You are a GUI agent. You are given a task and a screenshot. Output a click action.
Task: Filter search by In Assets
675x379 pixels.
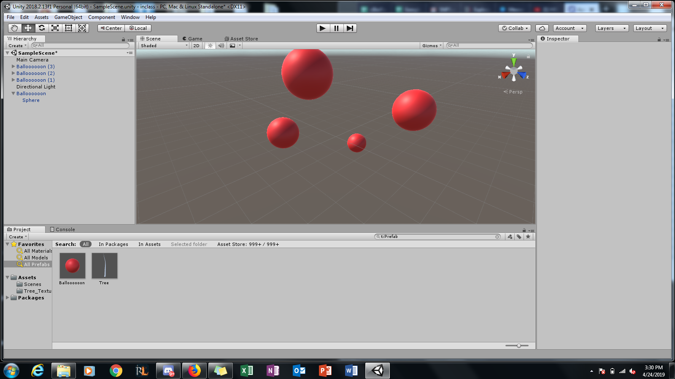point(149,244)
